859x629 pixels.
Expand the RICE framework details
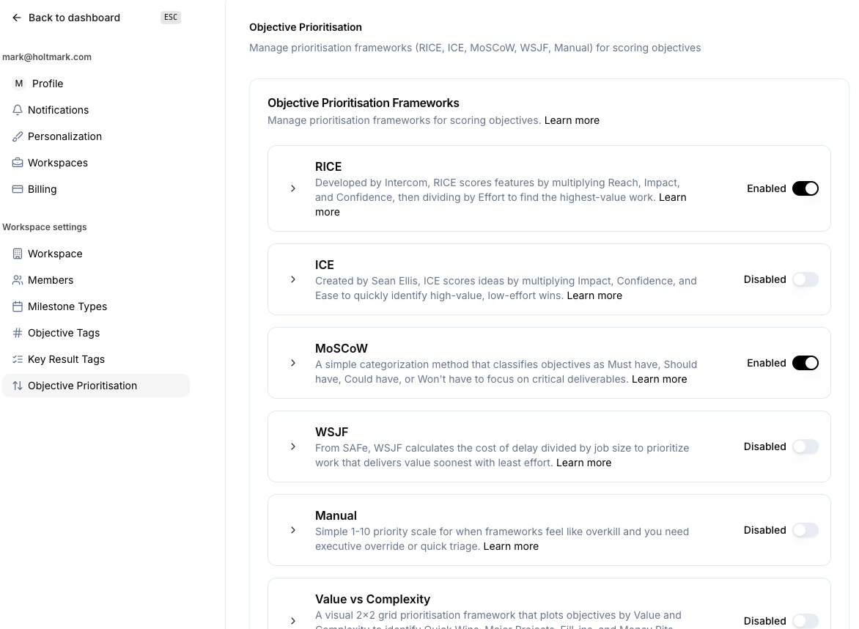(293, 188)
